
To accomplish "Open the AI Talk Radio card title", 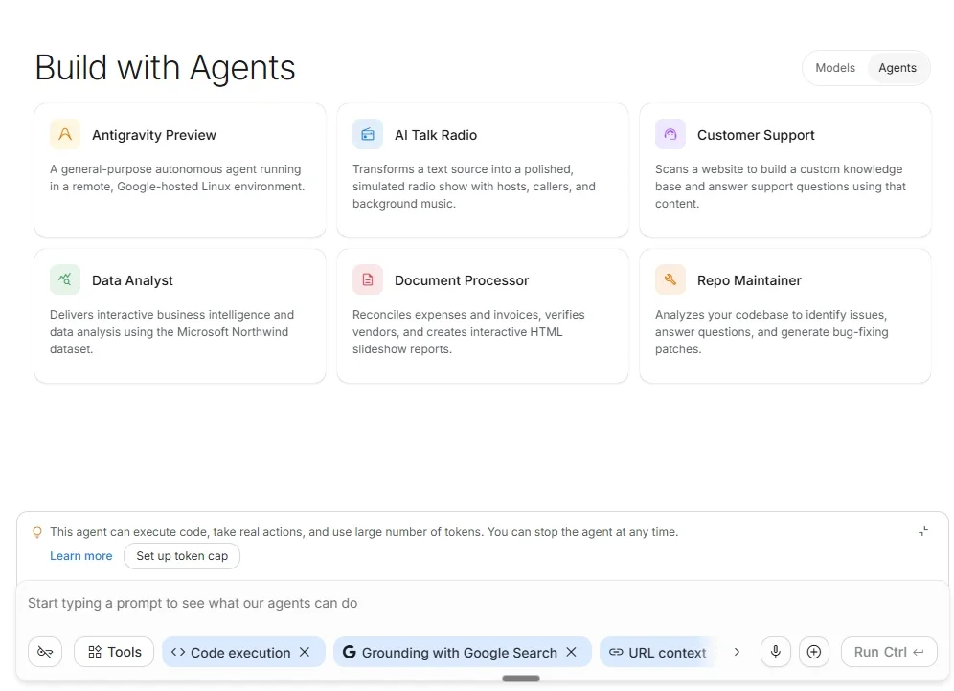I will coord(436,135).
